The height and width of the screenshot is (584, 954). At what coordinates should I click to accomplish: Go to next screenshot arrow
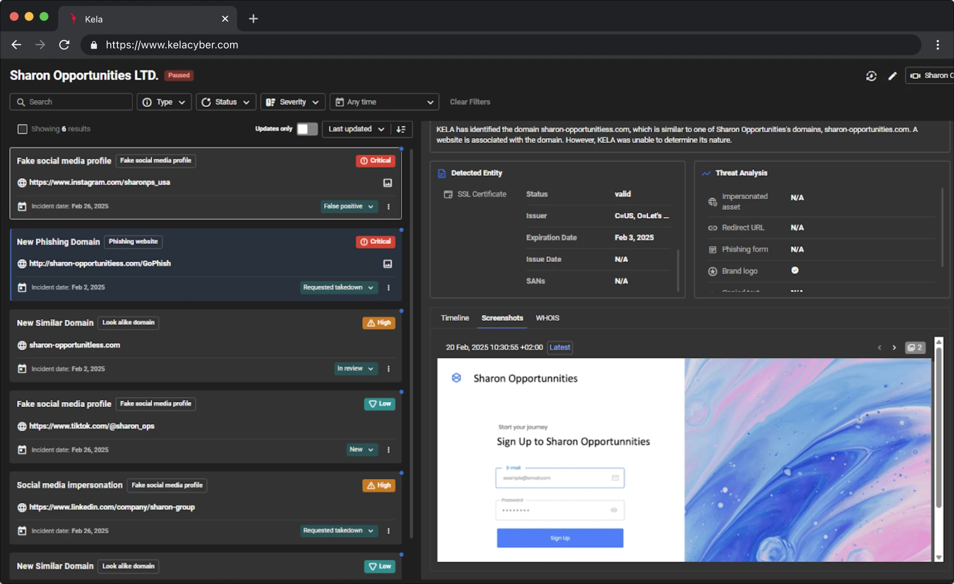(894, 347)
